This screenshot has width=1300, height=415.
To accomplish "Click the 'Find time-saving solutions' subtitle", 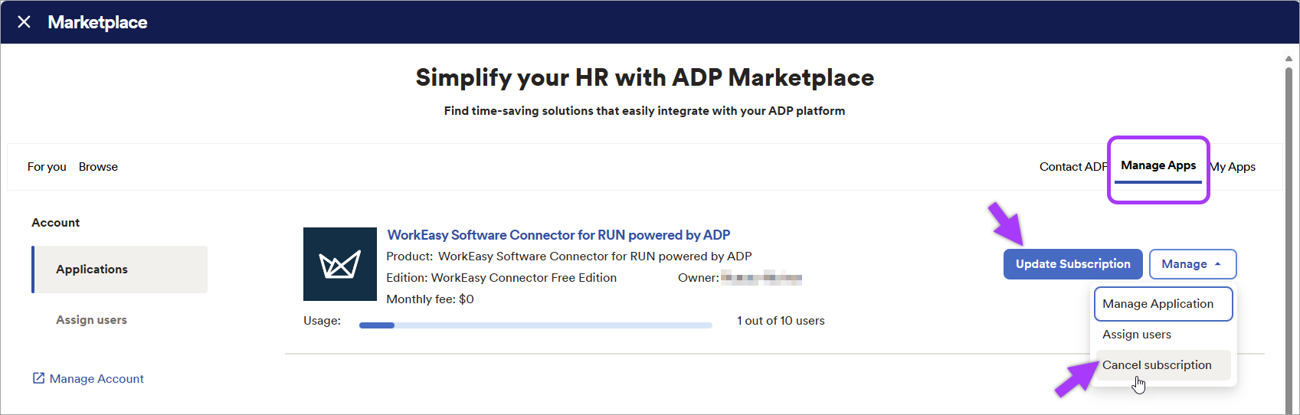I will tap(644, 111).
